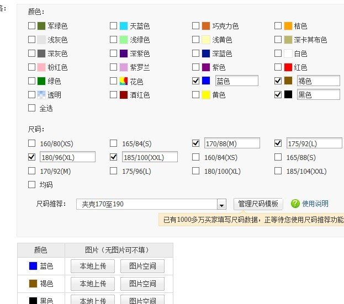Check the 军绿色 color checkbox
Image resolution: width=344 pixels, height=304 pixels.
tap(31, 26)
